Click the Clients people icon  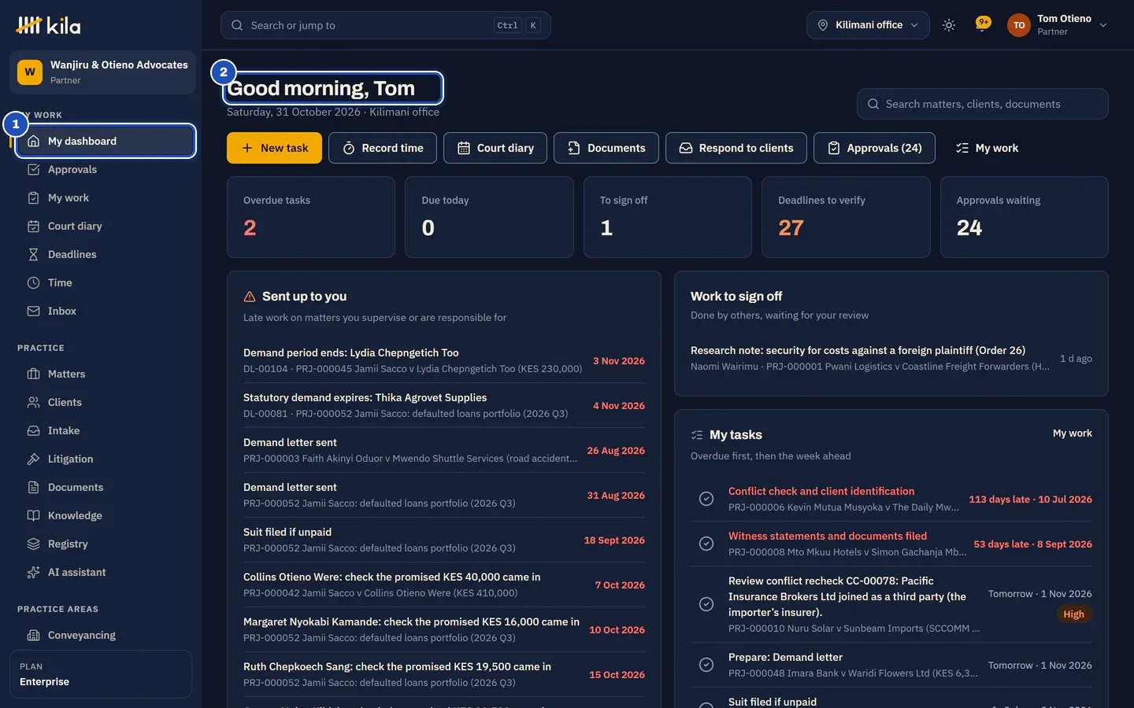(33, 402)
